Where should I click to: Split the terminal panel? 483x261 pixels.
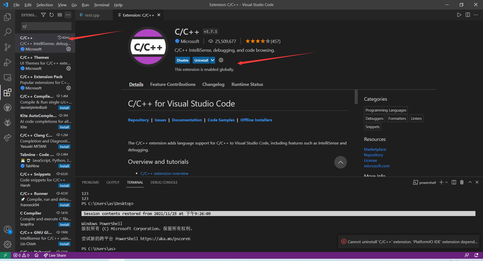pyautogui.click(x=454, y=182)
